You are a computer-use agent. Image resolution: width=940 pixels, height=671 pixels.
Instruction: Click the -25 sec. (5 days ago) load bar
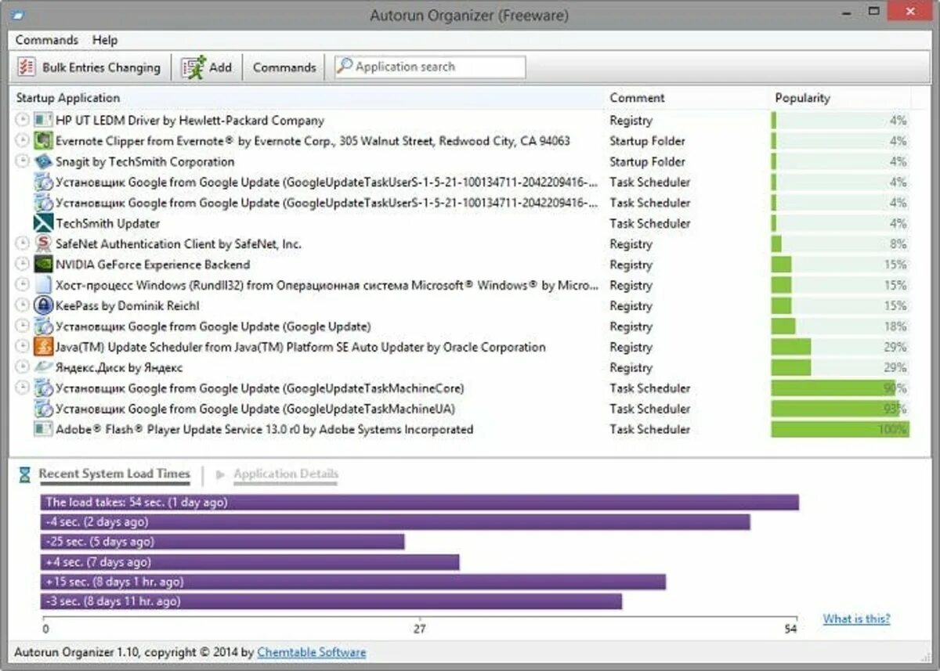222,542
